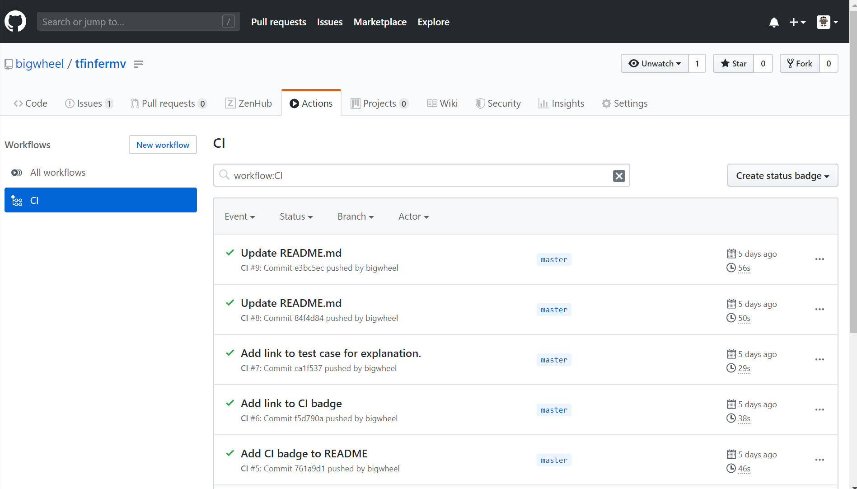Open the bigwheel owner link

tap(40, 64)
